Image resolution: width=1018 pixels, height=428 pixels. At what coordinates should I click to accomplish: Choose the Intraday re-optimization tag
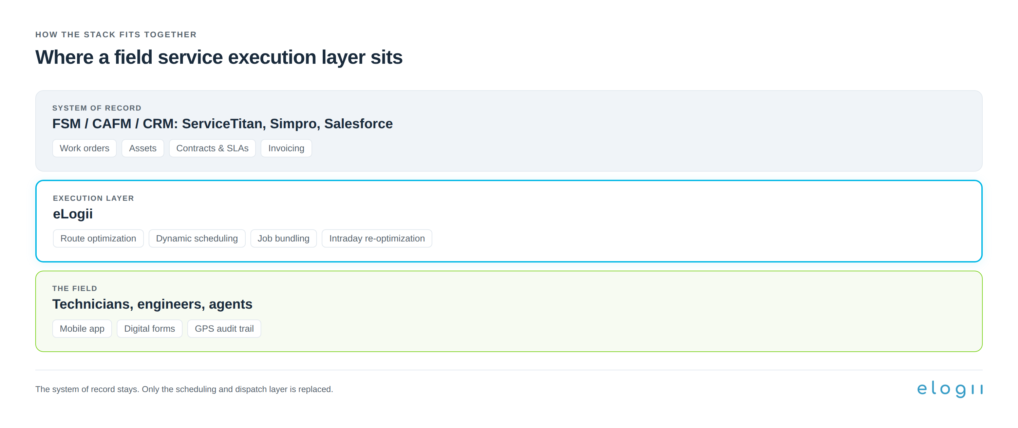coord(377,238)
